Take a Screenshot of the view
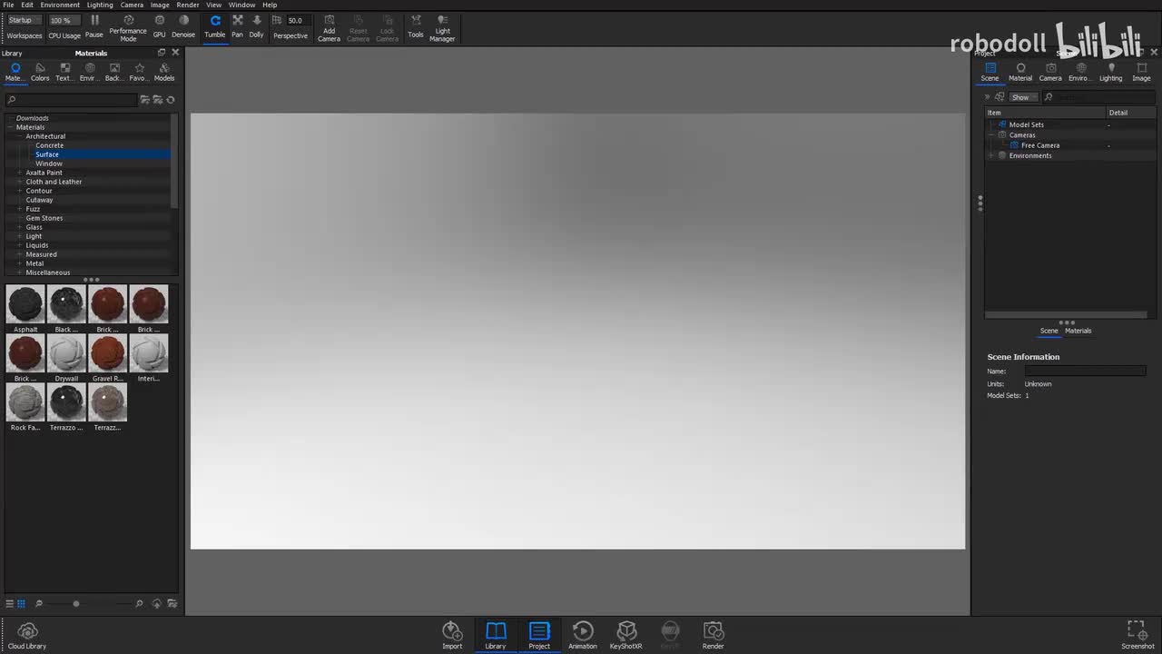Image resolution: width=1162 pixels, height=654 pixels. pos(1137,635)
